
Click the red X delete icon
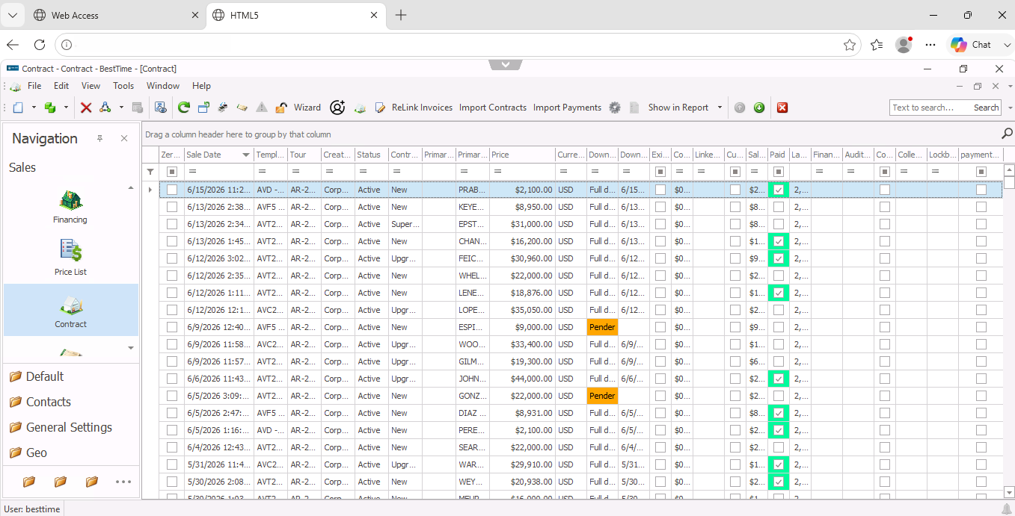86,108
